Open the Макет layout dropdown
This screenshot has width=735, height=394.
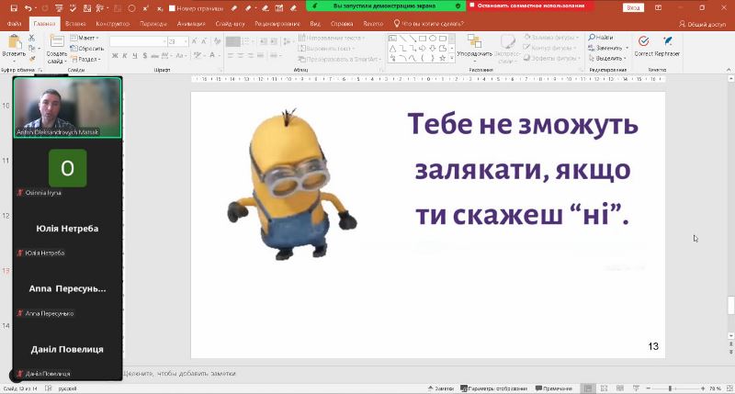85,38
